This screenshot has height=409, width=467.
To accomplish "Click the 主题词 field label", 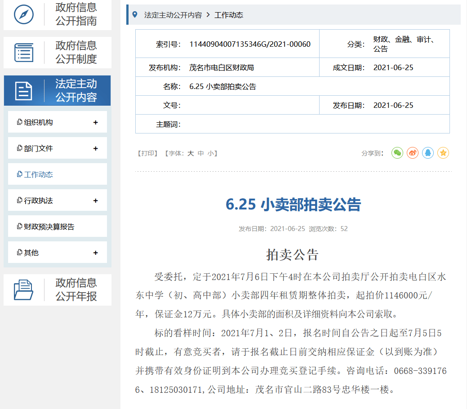I will pyautogui.click(x=168, y=124).
